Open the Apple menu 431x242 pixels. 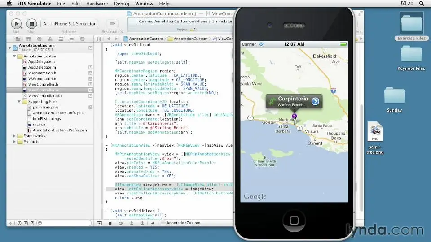[9, 4]
